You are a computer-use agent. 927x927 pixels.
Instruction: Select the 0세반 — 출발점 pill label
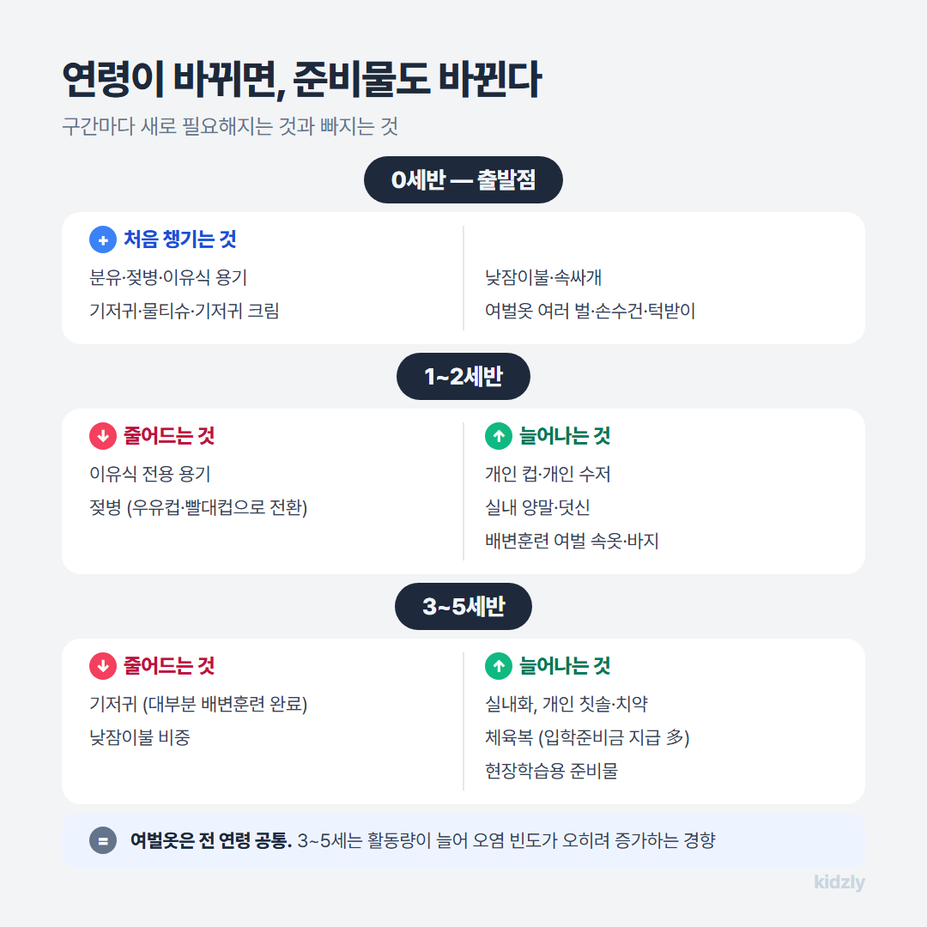pos(463,179)
